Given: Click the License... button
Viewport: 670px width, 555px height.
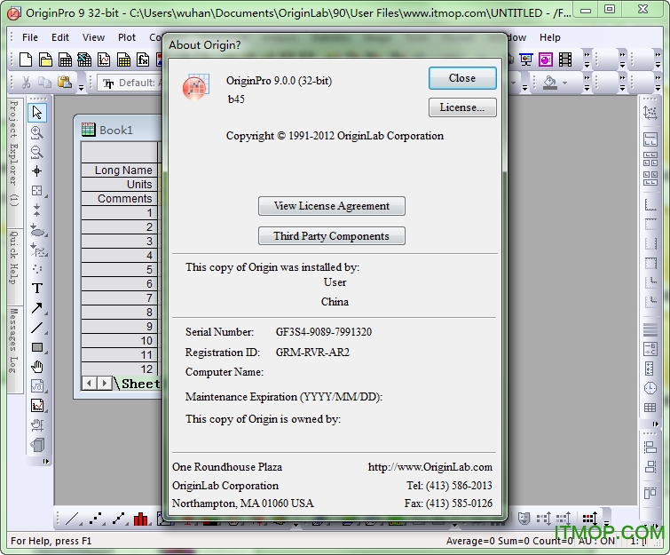Looking at the screenshot, I should pyautogui.click(x=462, y=107).
